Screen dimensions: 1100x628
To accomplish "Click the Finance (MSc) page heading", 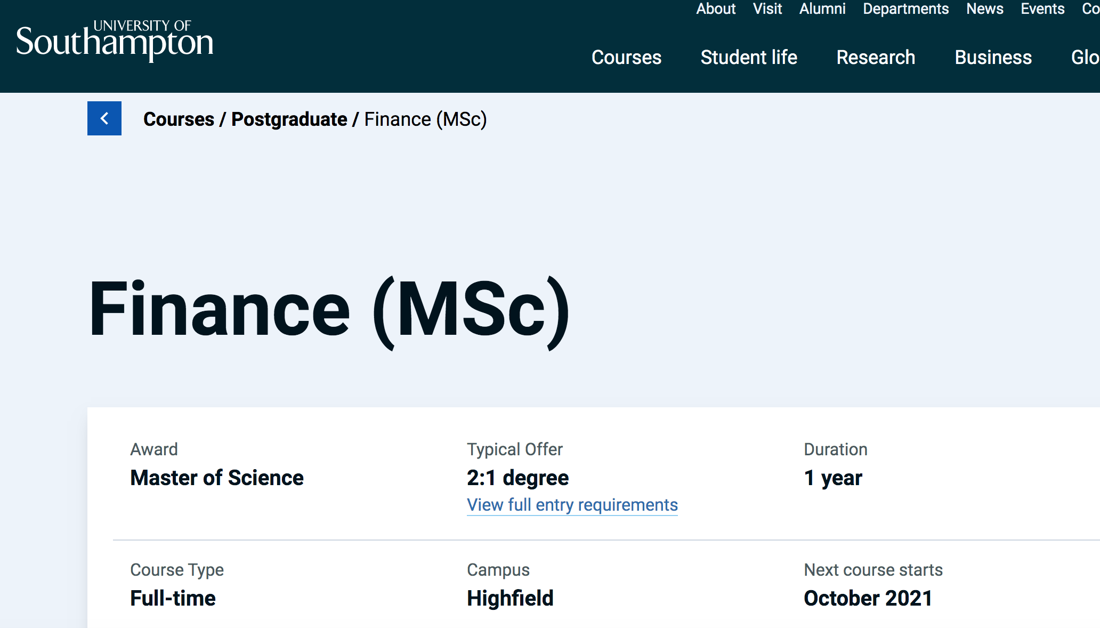I will (329, 310).
